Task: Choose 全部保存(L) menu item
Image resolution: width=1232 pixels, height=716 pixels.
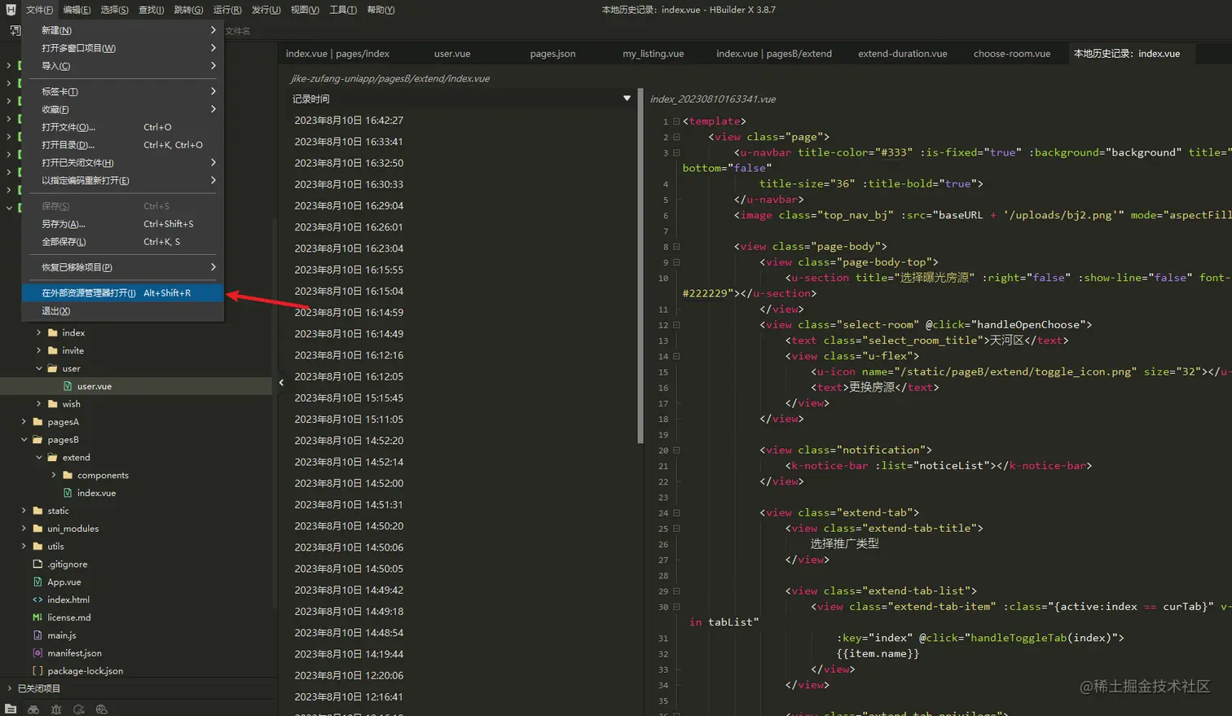Action: pos(123,242)
